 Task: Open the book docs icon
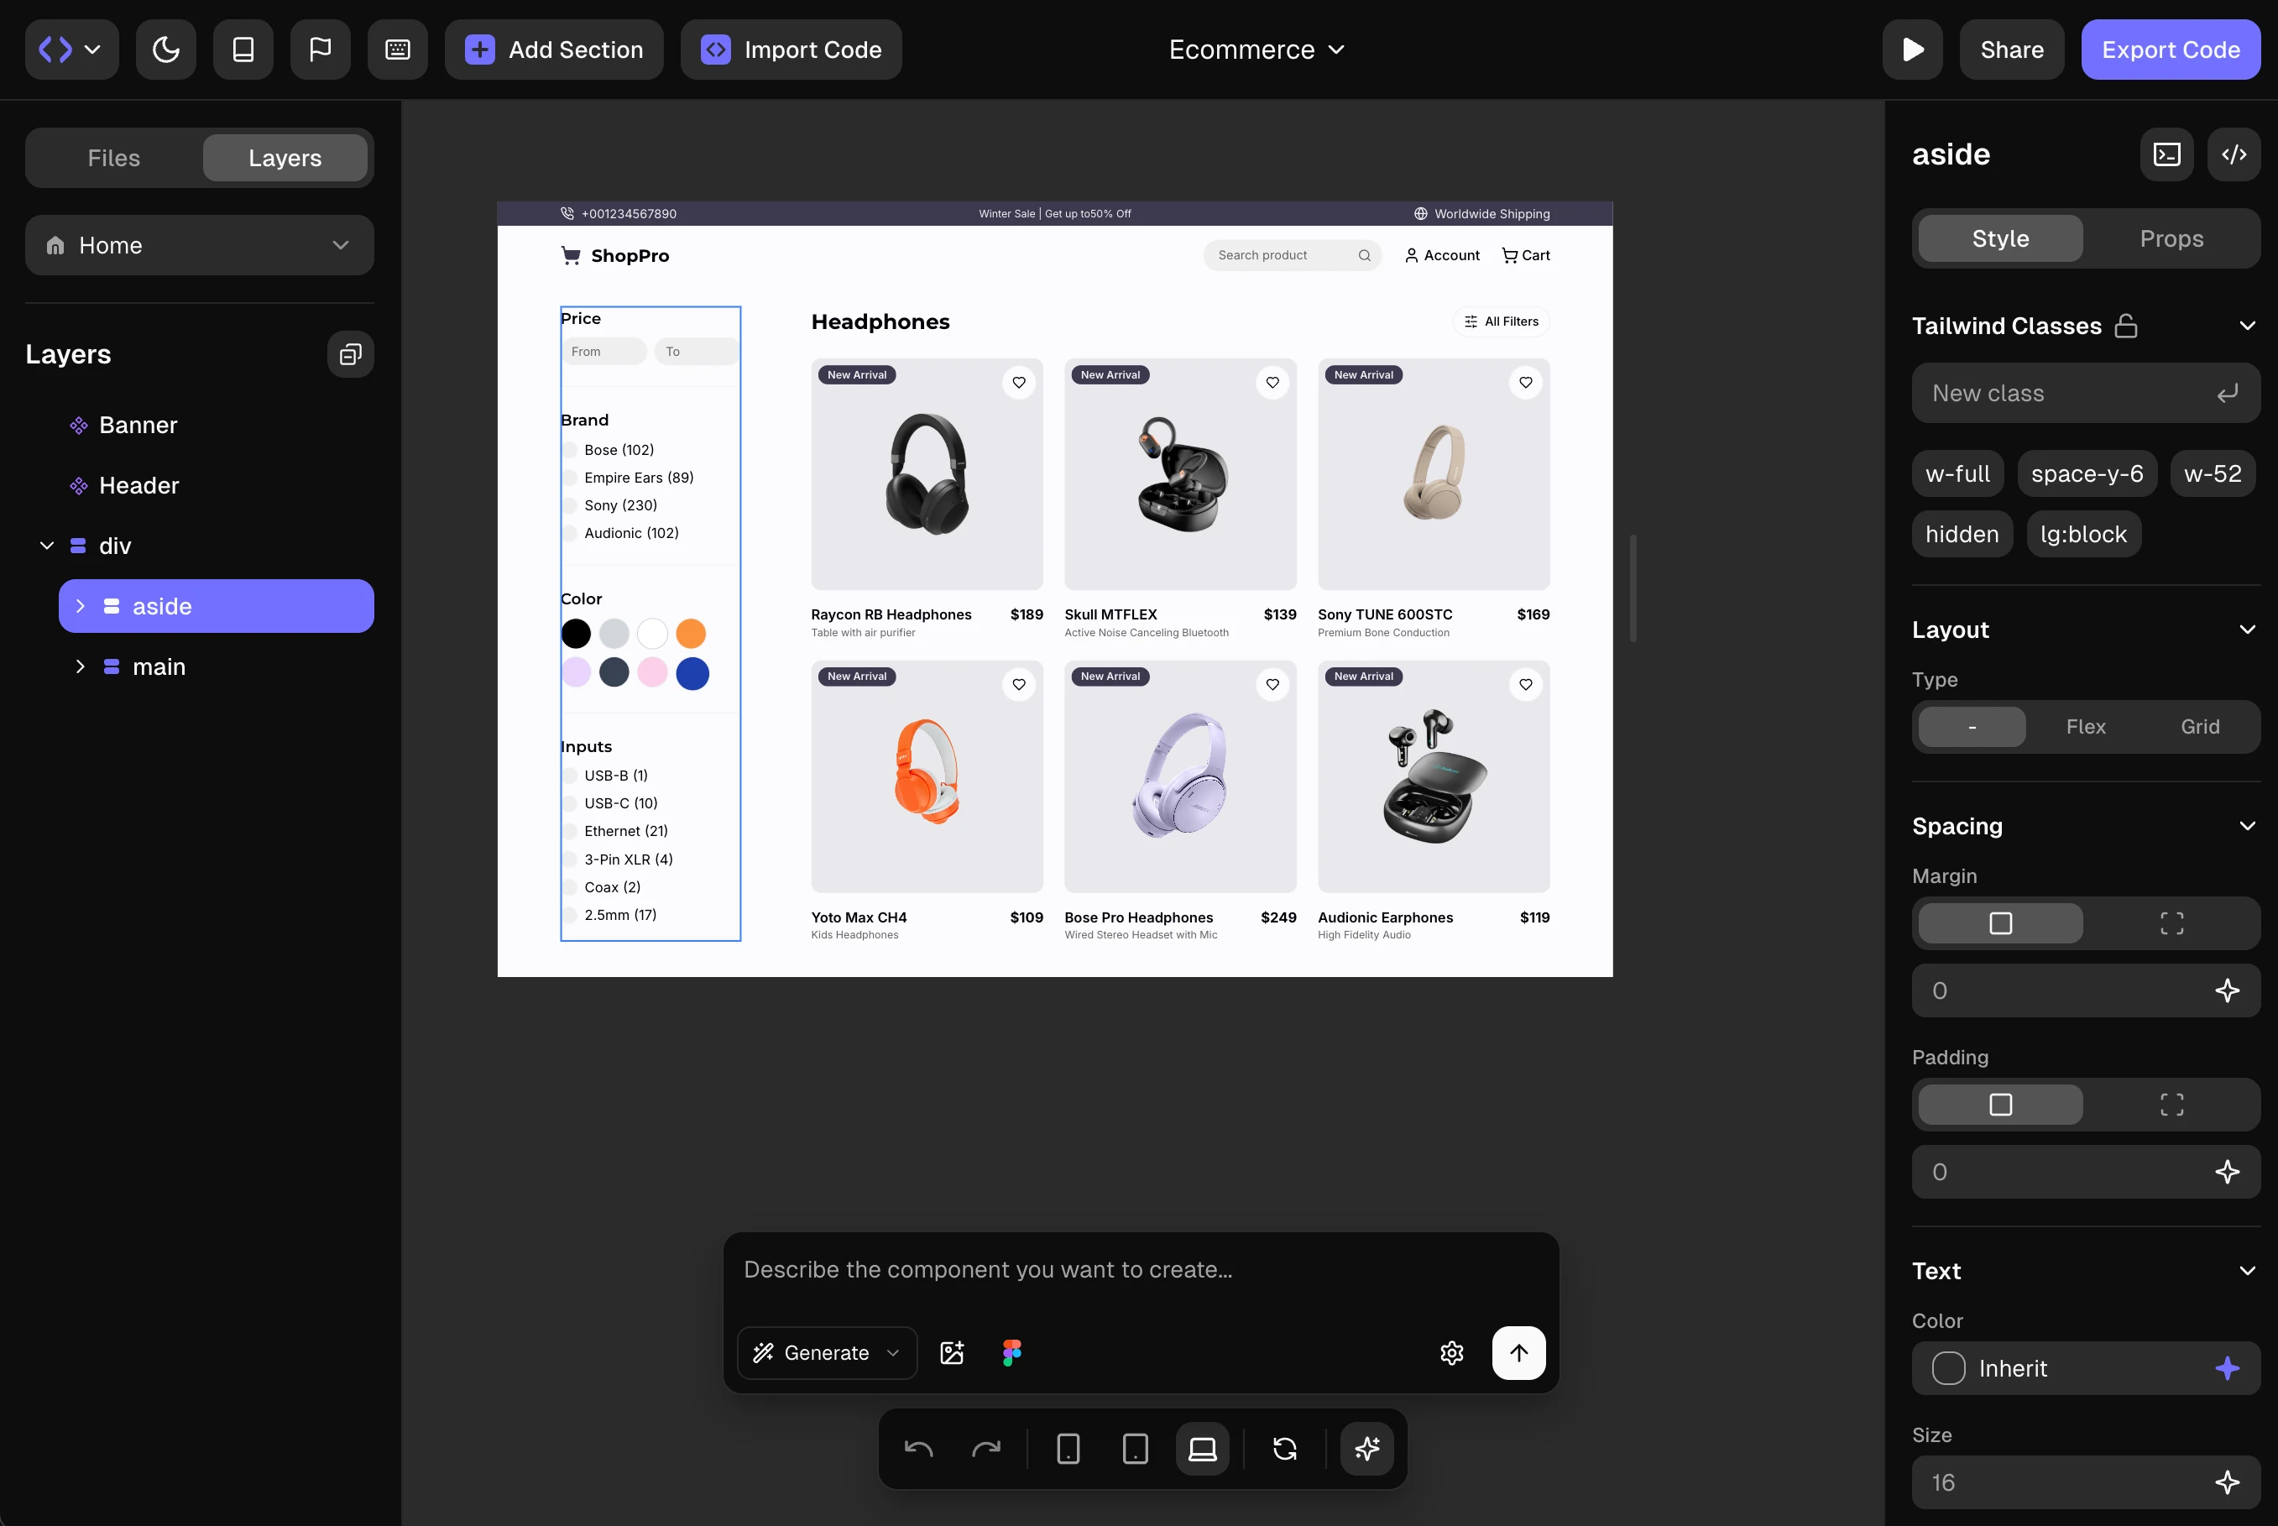pyautogui.click(x=243, y=50)
